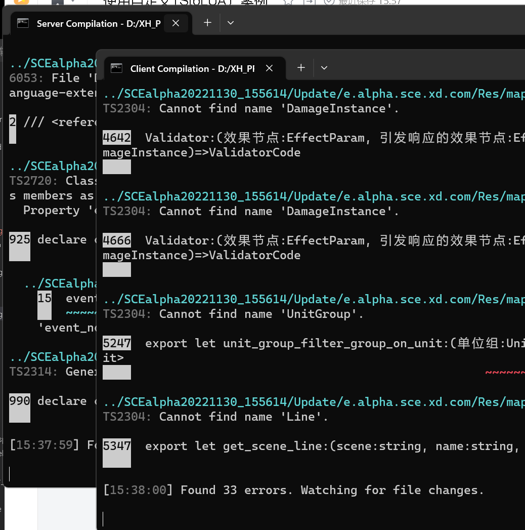Open profile dropdown in Client Compilation window
This screenshot has height=530, width=525.
324,68
